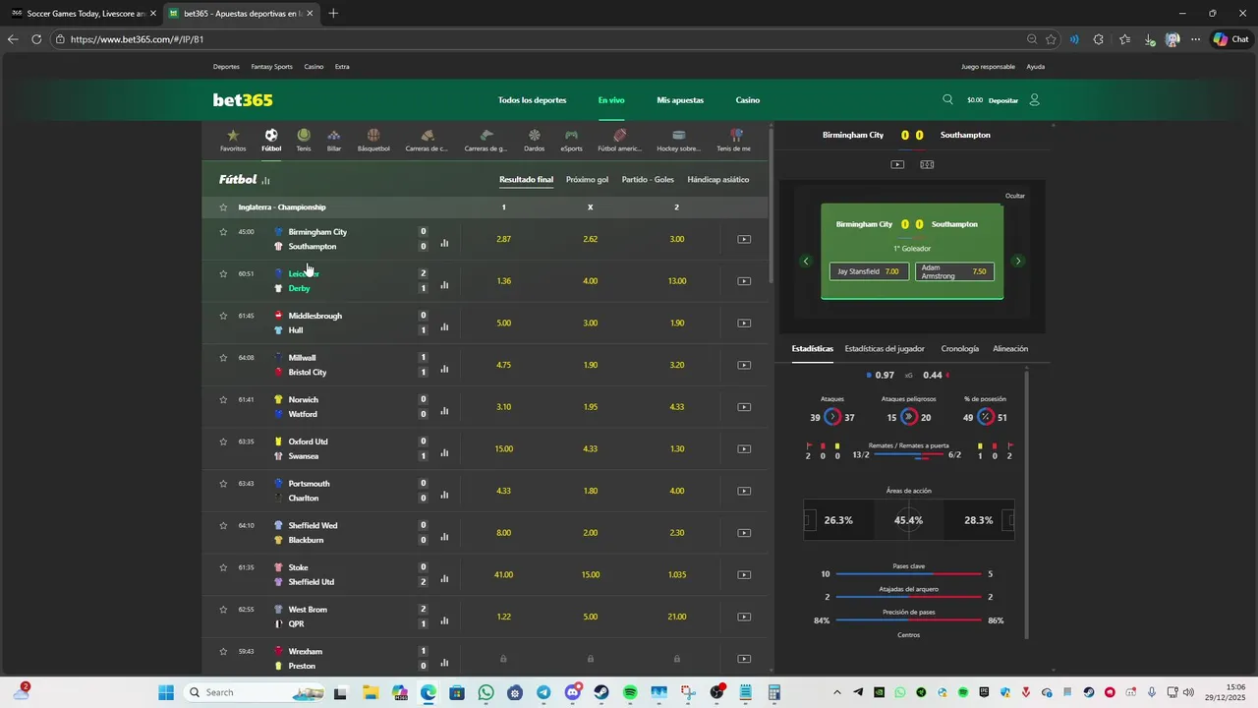Click the browser refresh button
The image size is (1258, 708).
(x=36, y=39)
